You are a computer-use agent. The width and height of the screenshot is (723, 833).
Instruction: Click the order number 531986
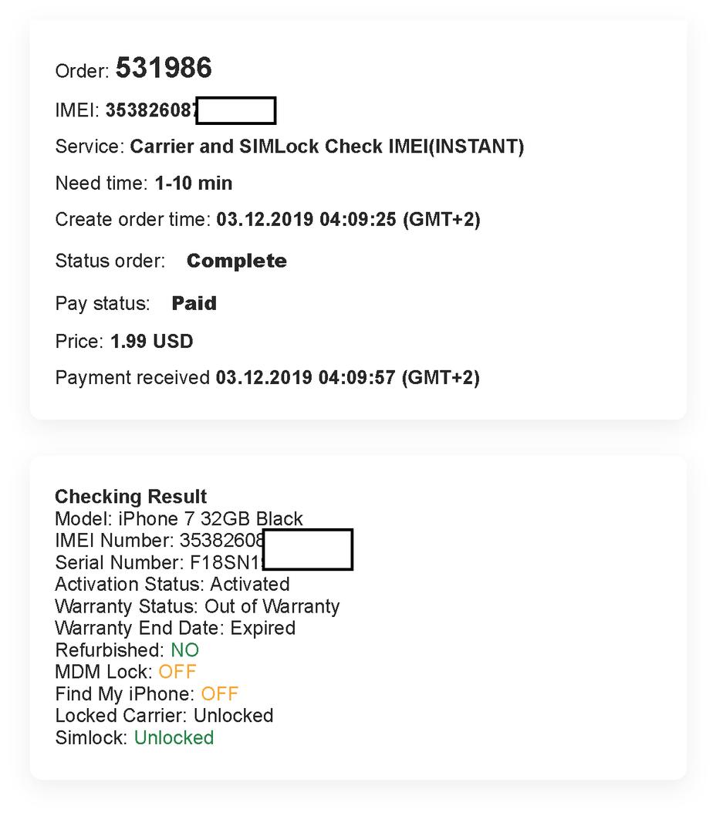tap(164, 67)
